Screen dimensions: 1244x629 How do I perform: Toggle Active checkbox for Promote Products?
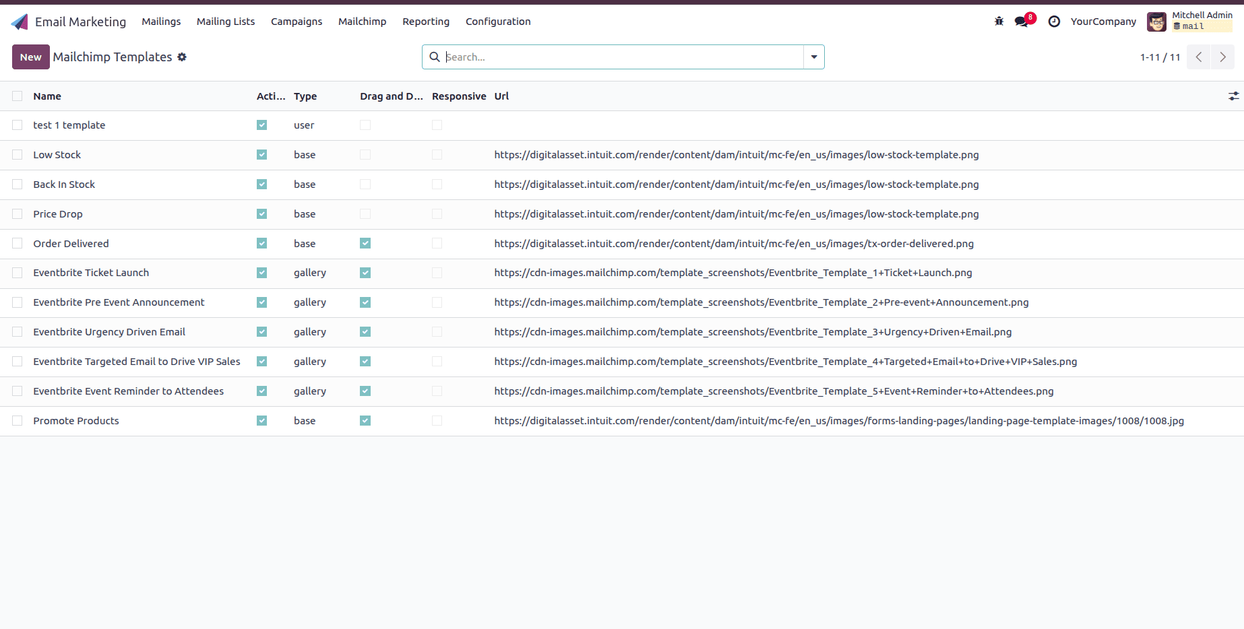pos(262,421)
